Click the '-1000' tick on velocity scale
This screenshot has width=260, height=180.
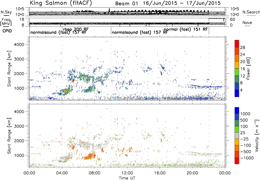coord(247,158)
